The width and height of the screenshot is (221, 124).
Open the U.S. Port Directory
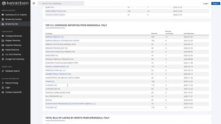tap(13, 54)
